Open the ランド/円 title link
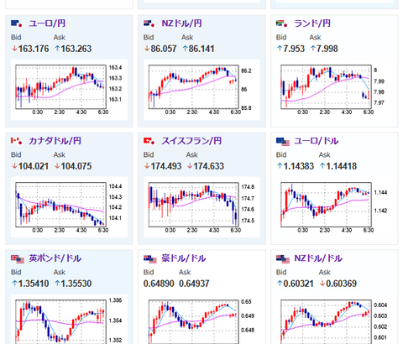The image size is (403, 344). coord(312,23)
